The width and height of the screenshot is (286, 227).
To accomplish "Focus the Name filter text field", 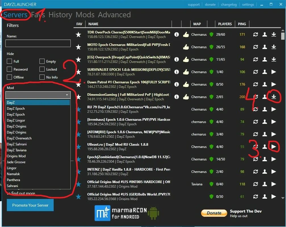I will point(38,43).
